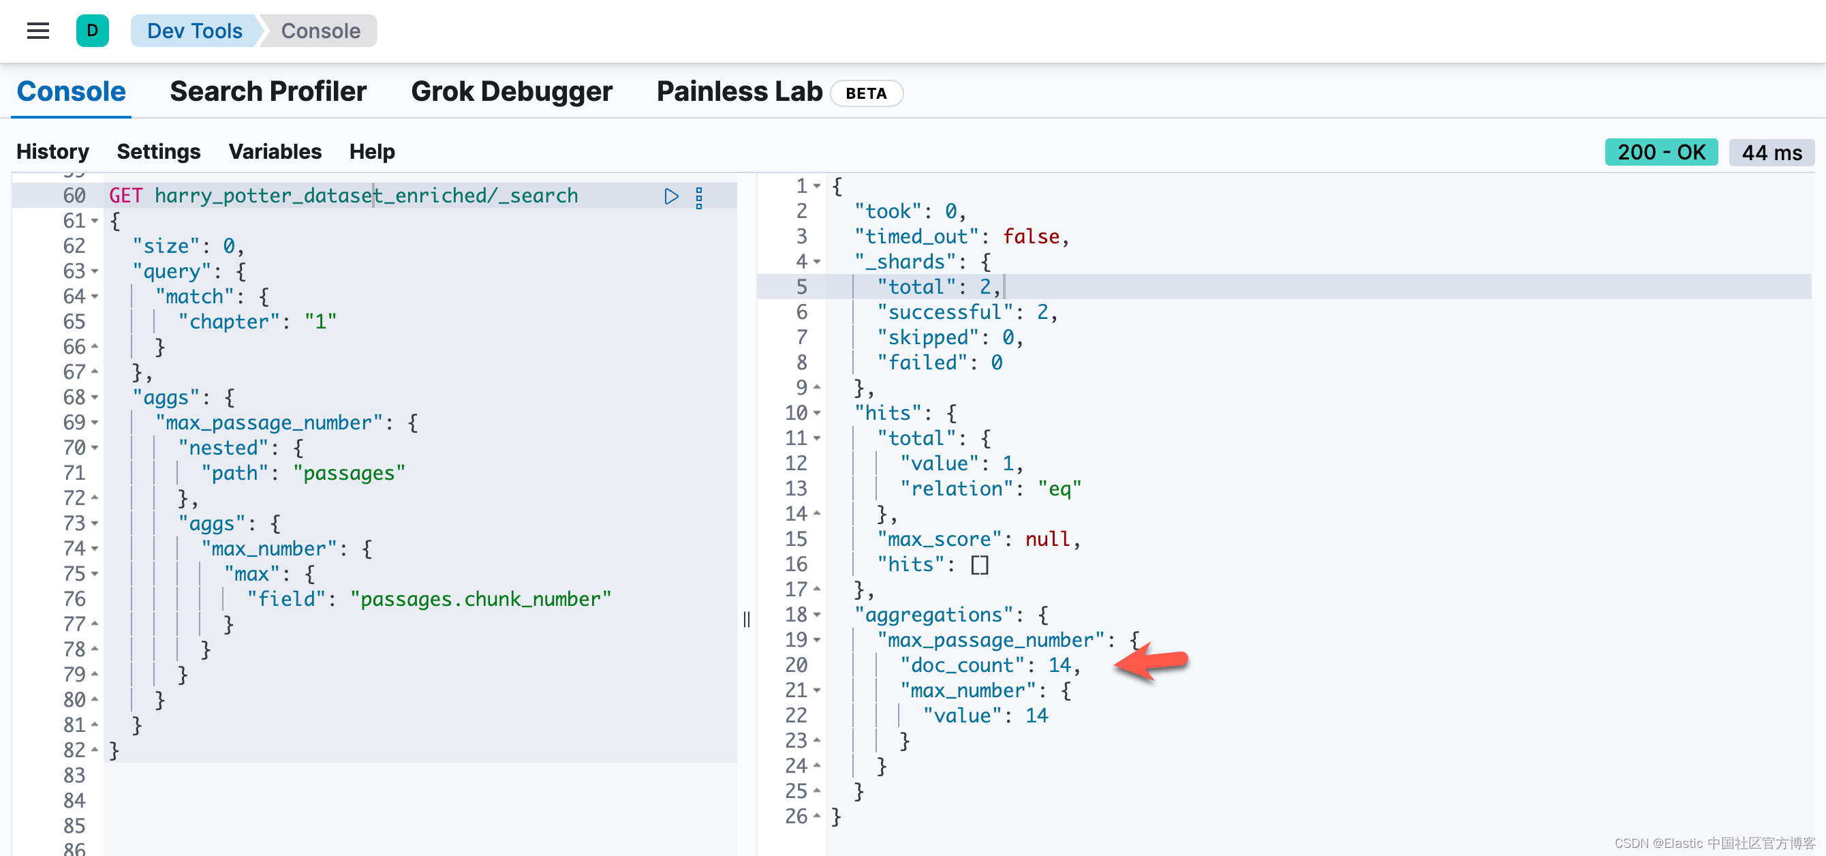This screenshot has width=1826, height=856.
Task: Click the green D space avatar
Action: pyautogui.click(x=92, y=31)
